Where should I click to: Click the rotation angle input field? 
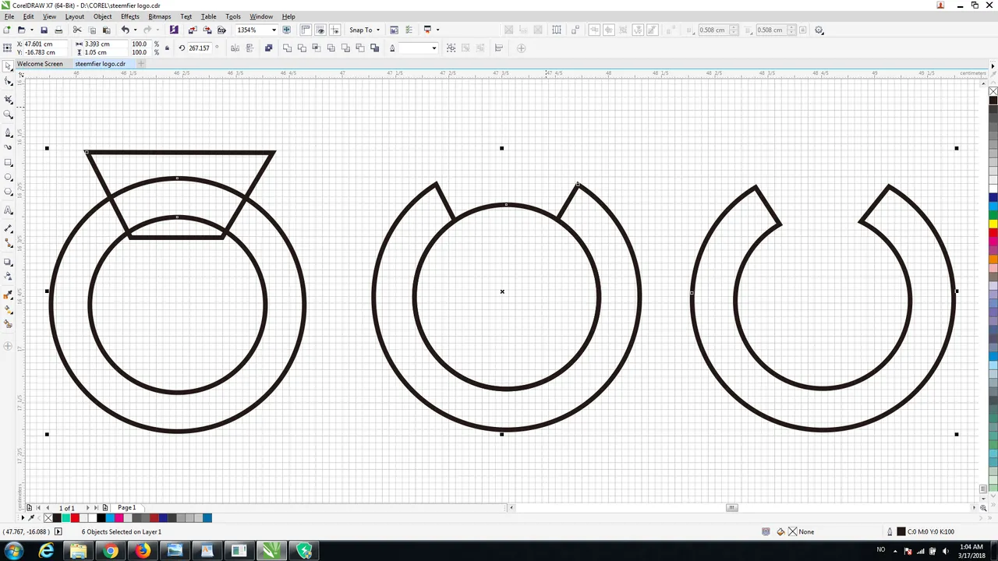pyautogui.click(x=200, y=48)
